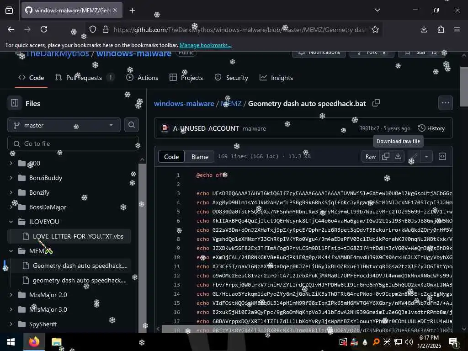Open the symbols panel
The height and width of the screenshot is (351, 468).
pyautogui.click(x=442, y=156)
